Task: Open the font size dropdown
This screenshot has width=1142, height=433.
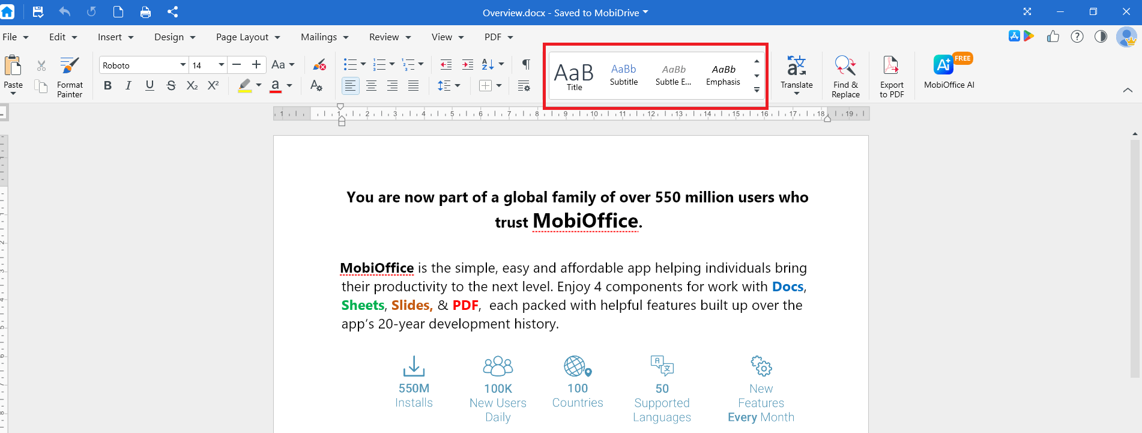Action: pos(221,65)
